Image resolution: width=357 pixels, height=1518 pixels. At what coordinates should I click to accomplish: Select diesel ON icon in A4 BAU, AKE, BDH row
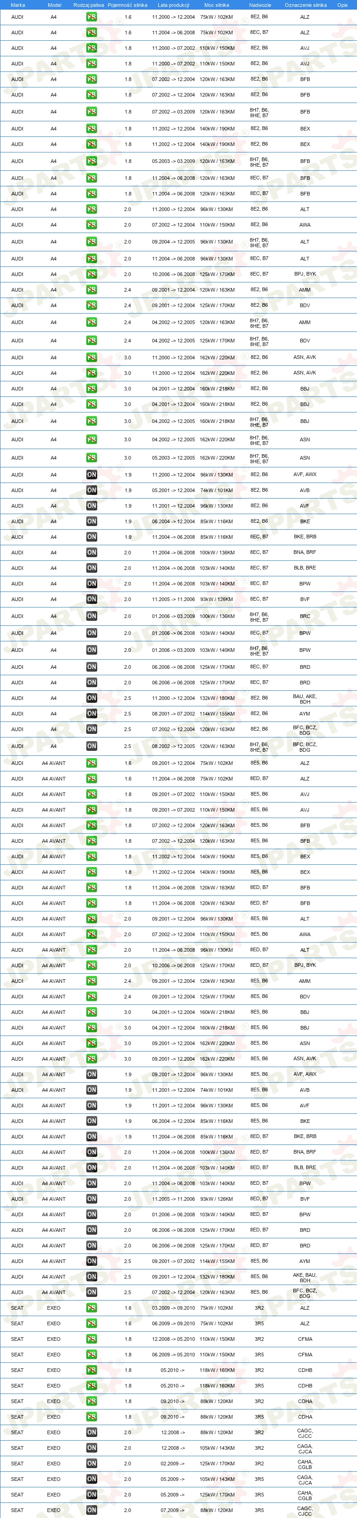pos(92,698)
